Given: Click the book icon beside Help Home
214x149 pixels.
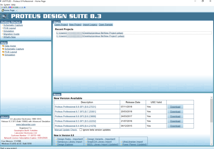Looking at the screenshot, I should [x=3, y=46].
